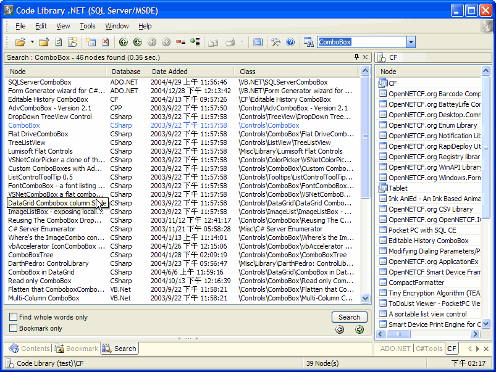Select the SQLServerComboBox result row
496x372 pixels.
(x=182, y=82)
